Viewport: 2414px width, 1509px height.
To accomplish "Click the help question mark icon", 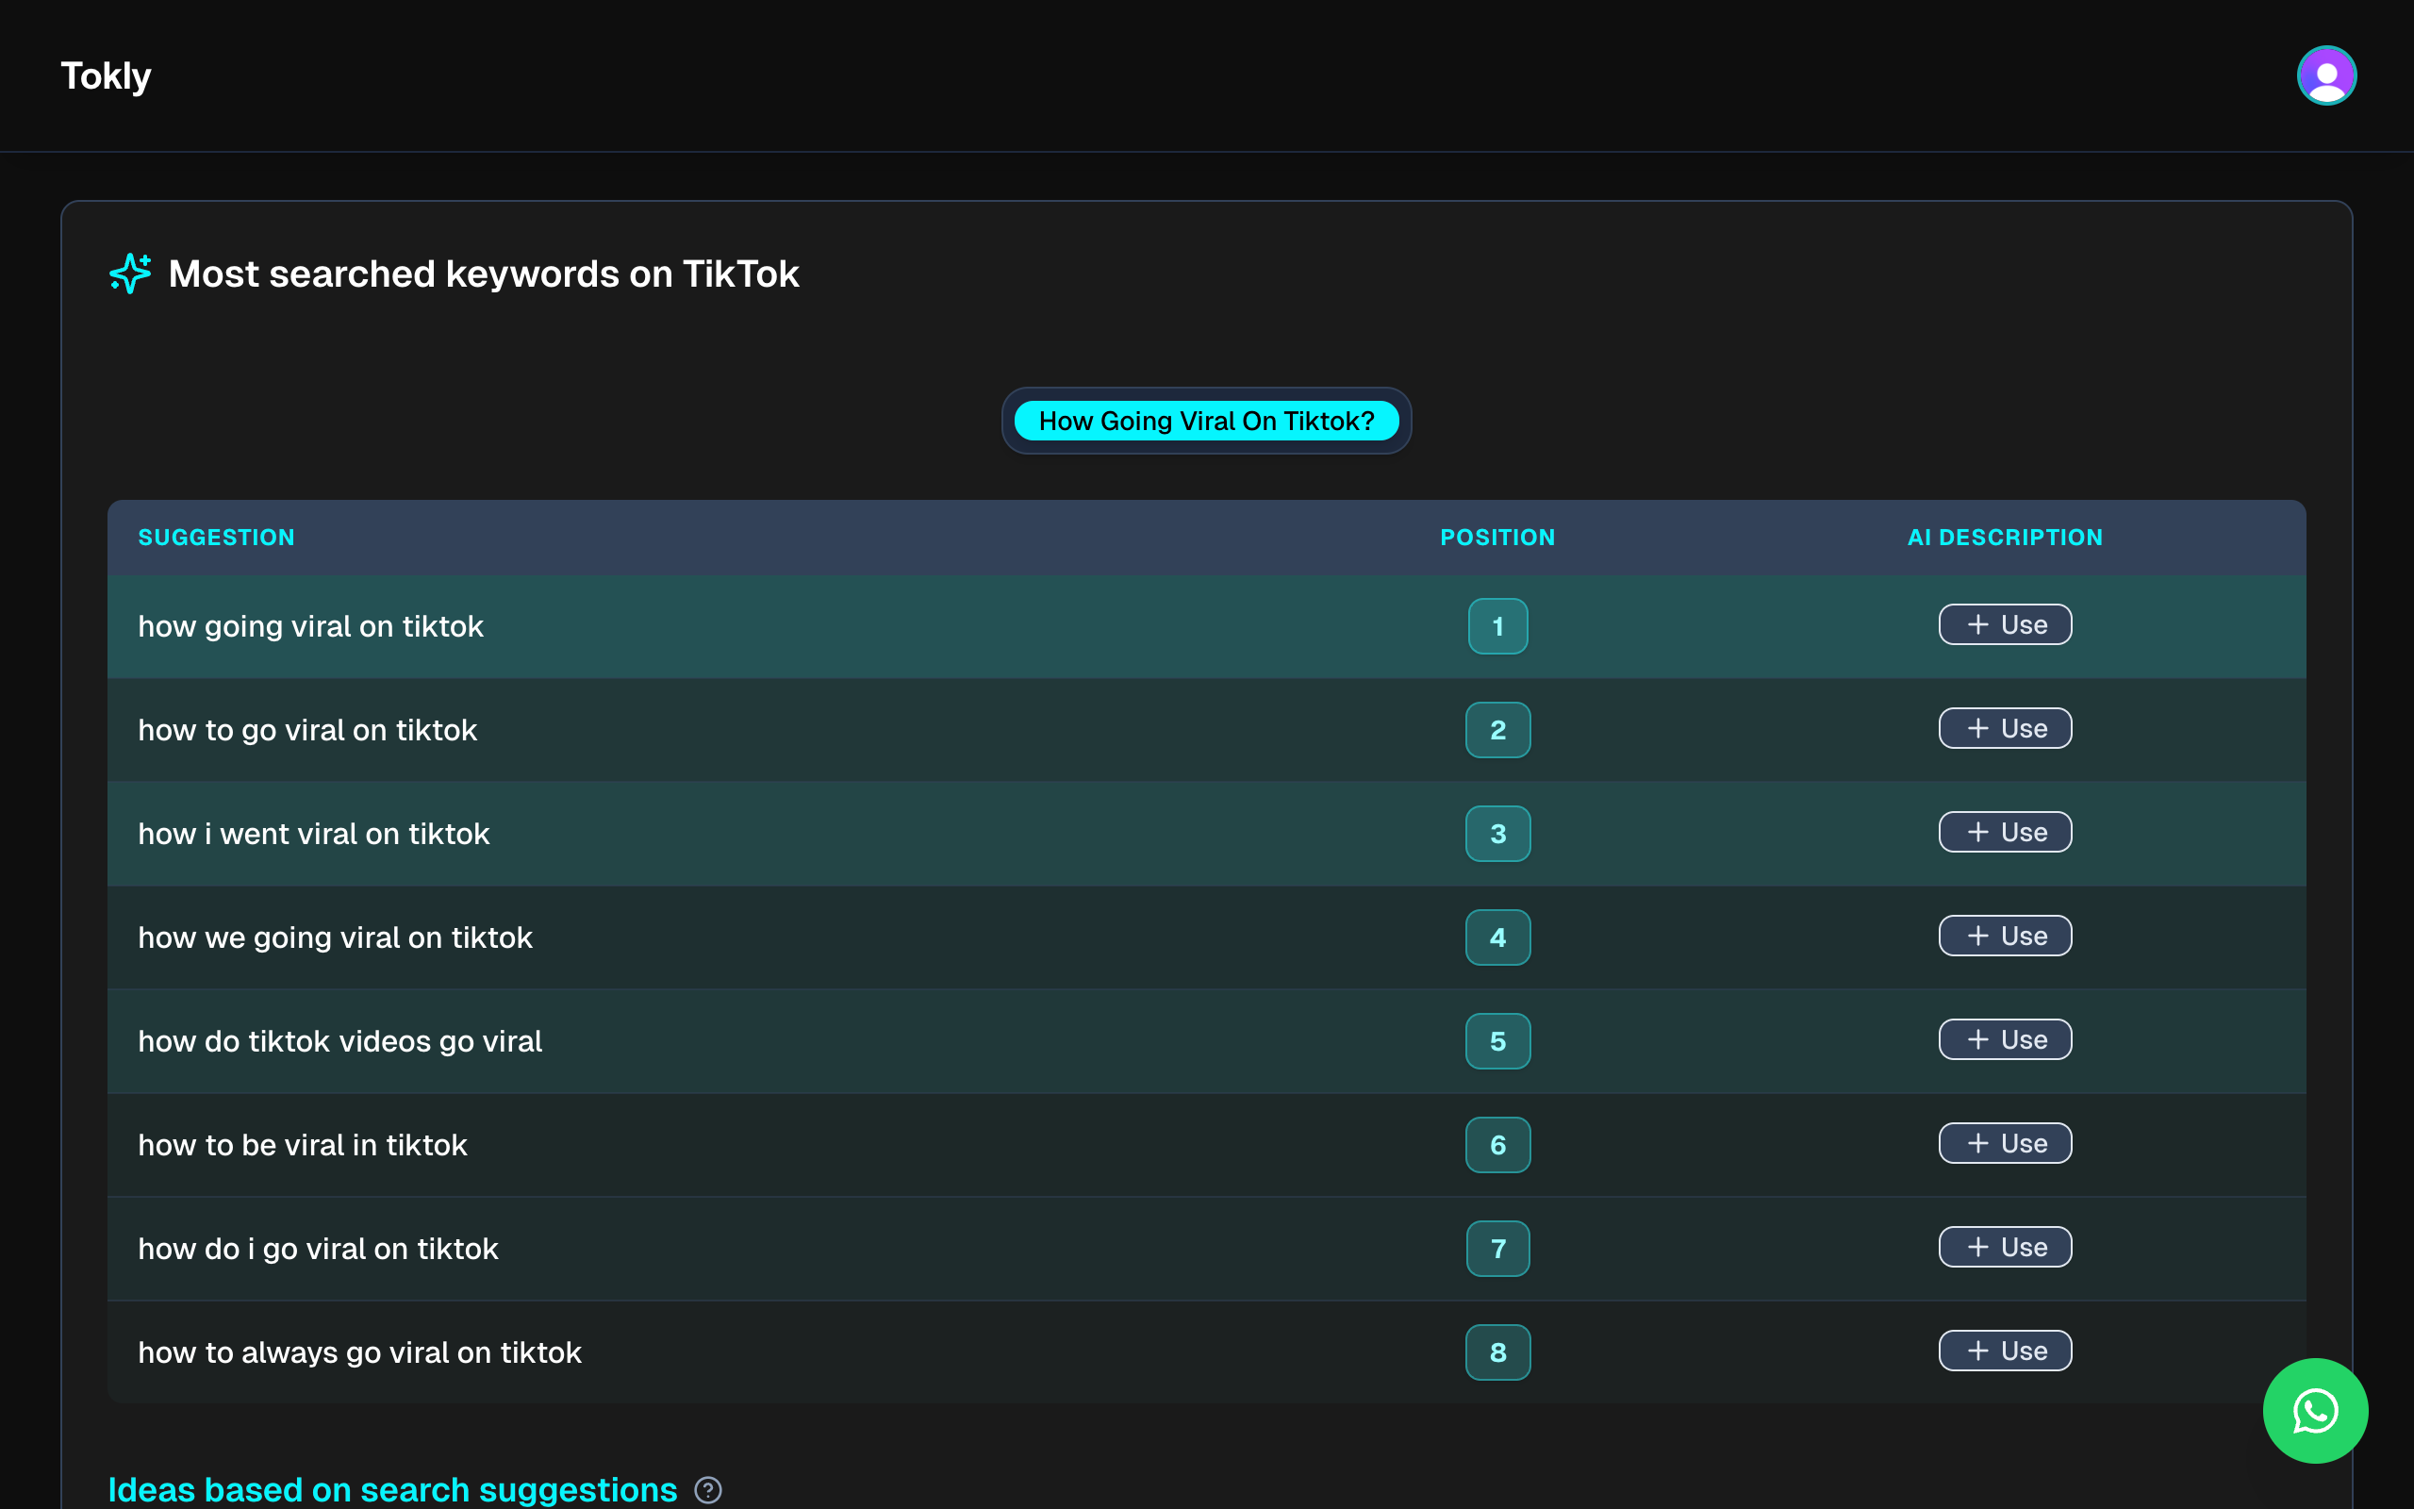I will pos(708,1490).
